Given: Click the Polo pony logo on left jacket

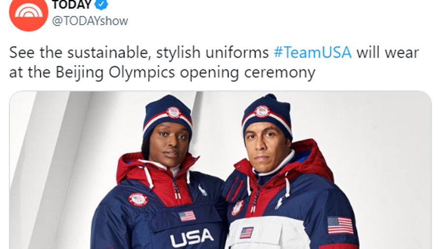Looking at the screenshot, I should [x=202, y=190].
